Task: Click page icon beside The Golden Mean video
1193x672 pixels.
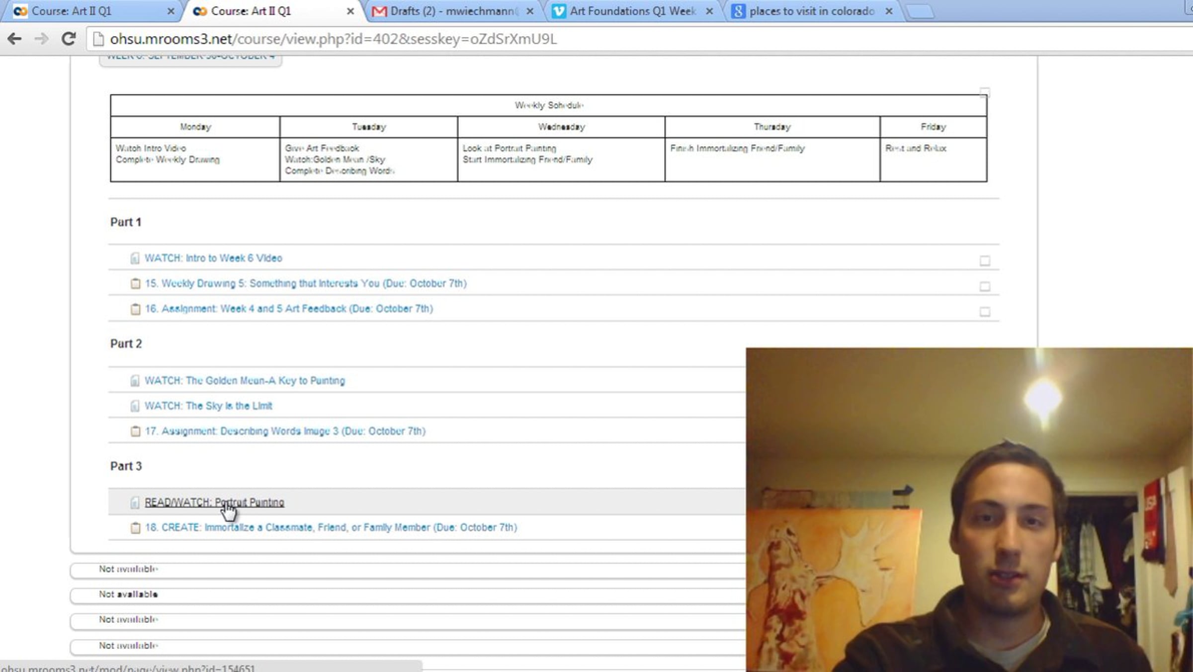Action: tap(135, 381)
